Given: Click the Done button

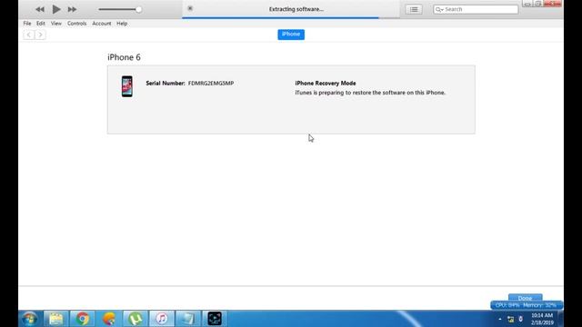Looking at the screenshot, I should [x=525, y=298].
